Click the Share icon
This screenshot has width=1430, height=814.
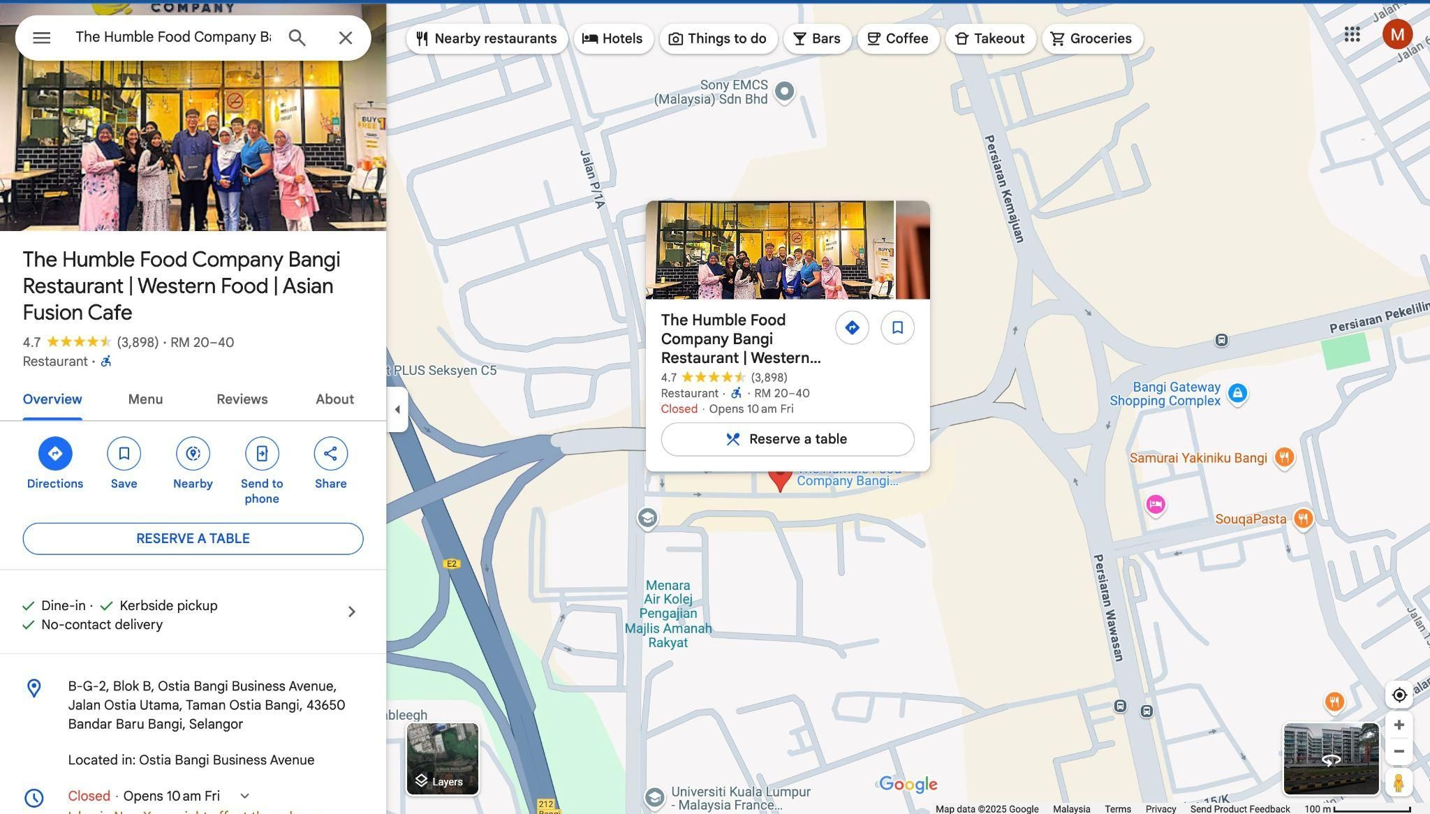pyautogui.click(x=330, y=454)
